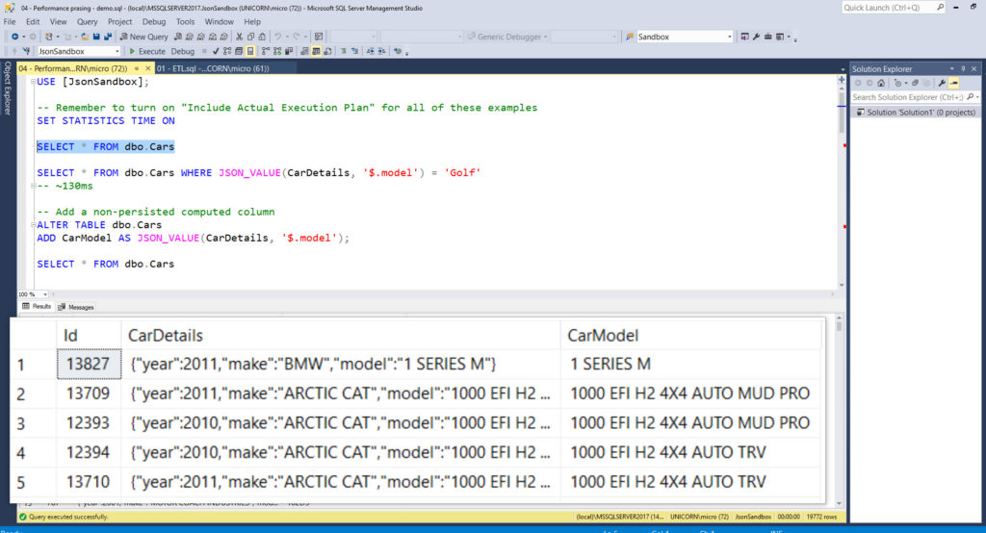
Task: Click the Uncomment selected lines icon
Action: point(354,52)
